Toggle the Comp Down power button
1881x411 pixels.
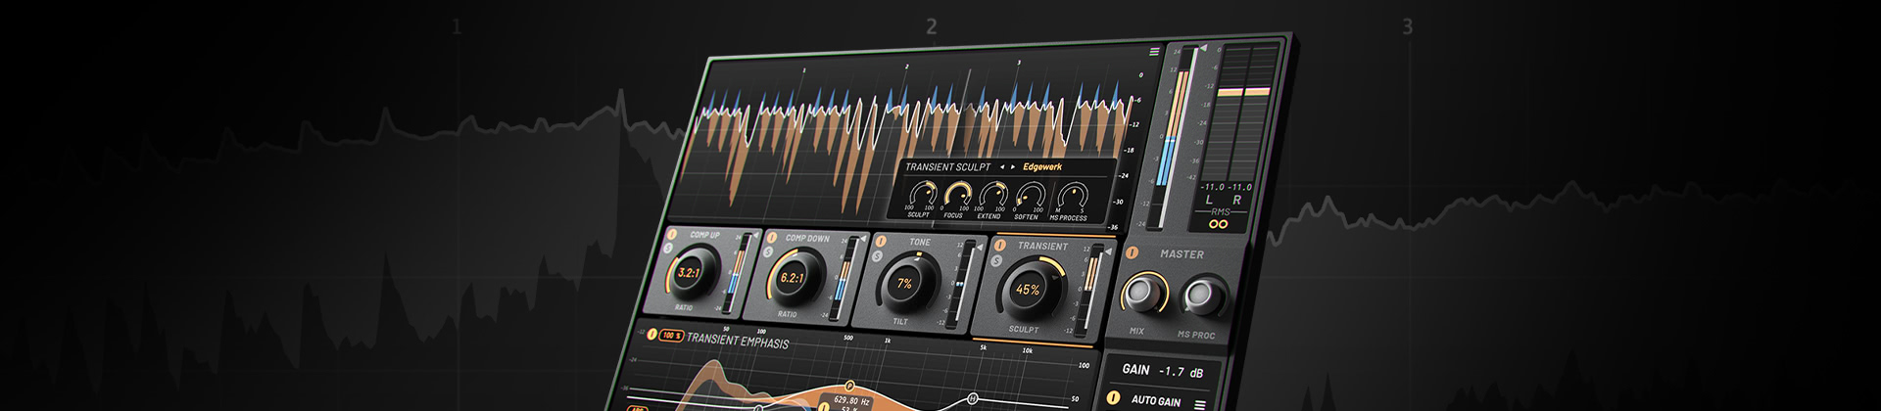772,237
